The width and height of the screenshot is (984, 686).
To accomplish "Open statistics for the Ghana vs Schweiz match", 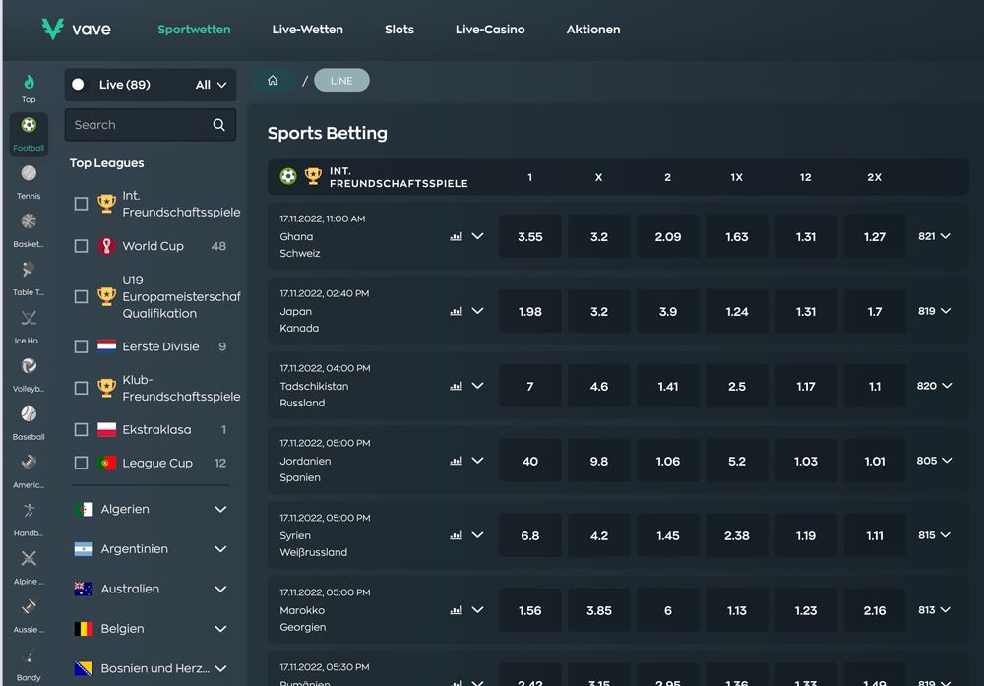I will point(455,236).
